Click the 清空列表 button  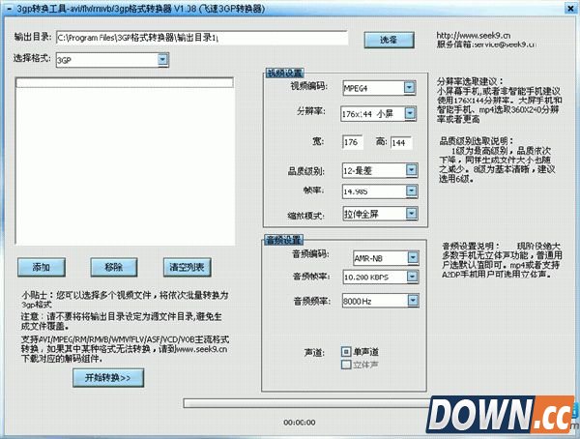(x=188, y=267)
